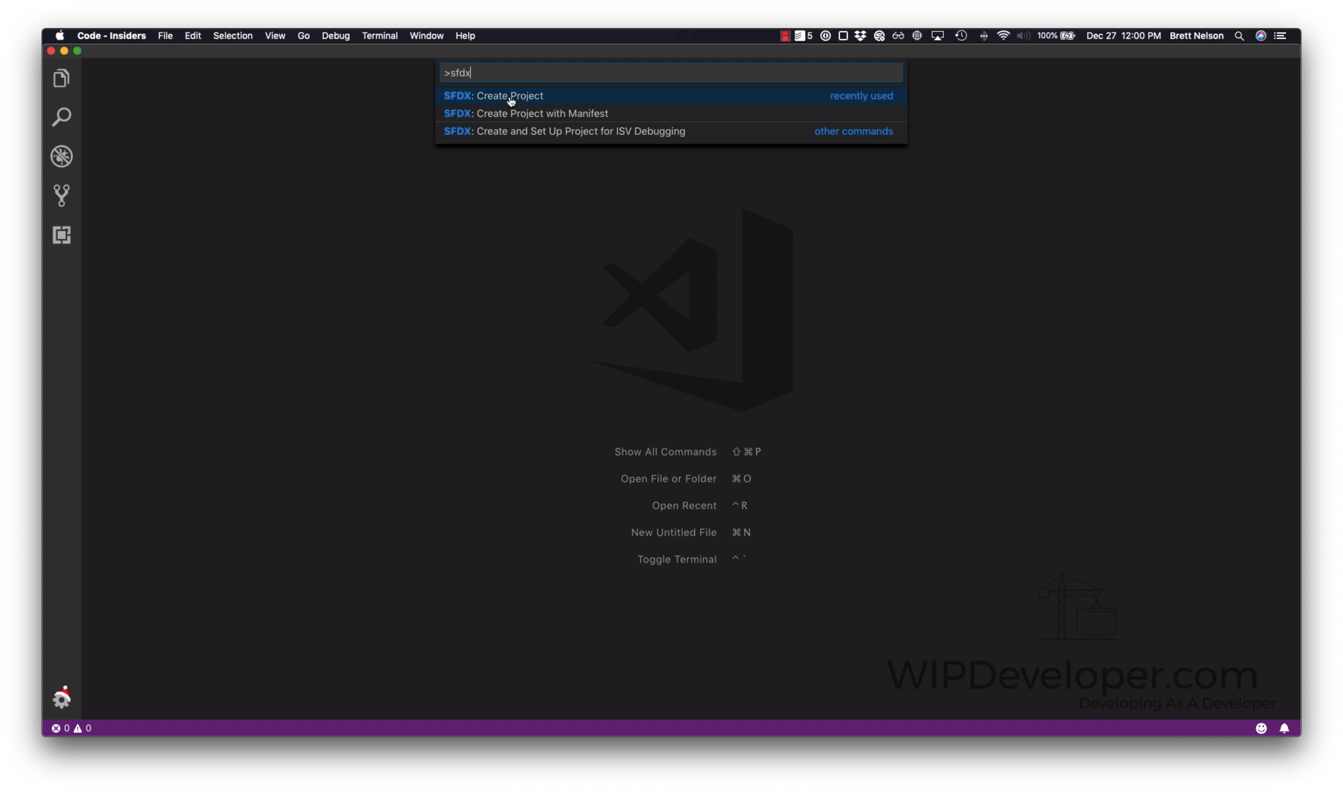This screenshot has width=1343, height=792.
Task: Click the striped icon with 5 badge
Action: [x=803, y=36]
